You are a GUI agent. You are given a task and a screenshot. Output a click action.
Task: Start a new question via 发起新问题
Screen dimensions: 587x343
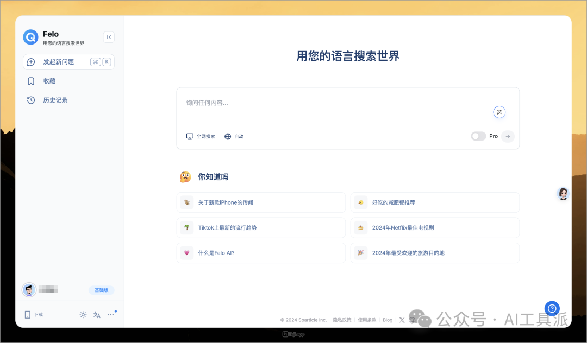point(68,62)
